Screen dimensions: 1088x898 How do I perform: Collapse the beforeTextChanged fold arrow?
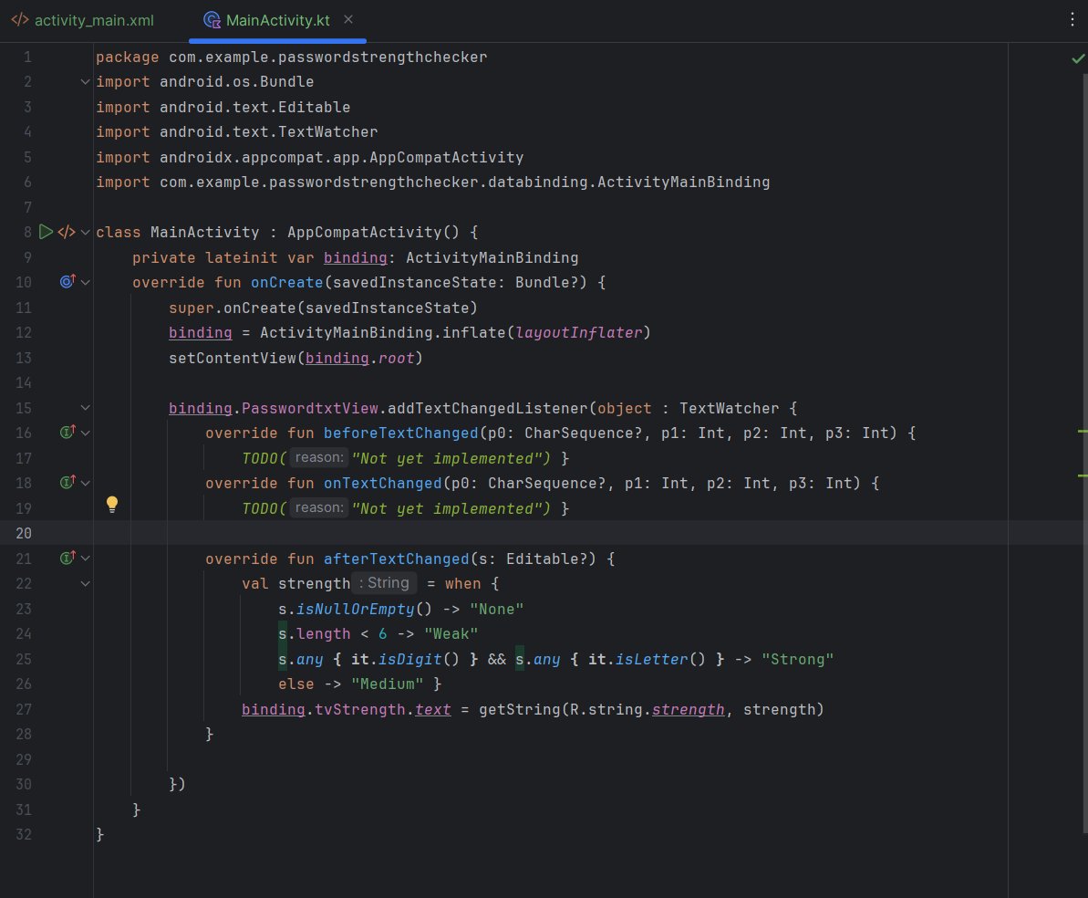point(86,433)
